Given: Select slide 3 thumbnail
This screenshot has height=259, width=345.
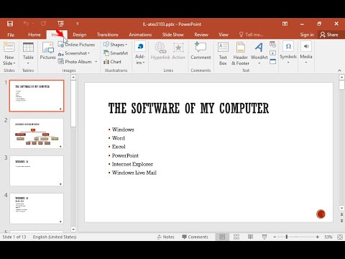Looking at the screenshot, I should pos(37,171).
